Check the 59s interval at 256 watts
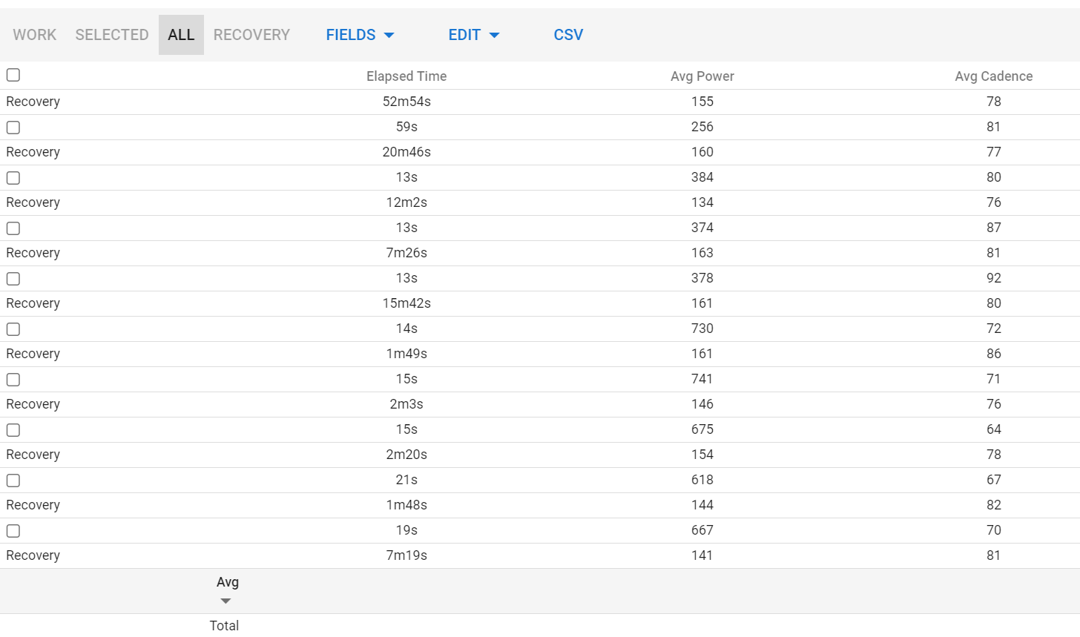This screenshot has width=1080, height=637. 13,128
